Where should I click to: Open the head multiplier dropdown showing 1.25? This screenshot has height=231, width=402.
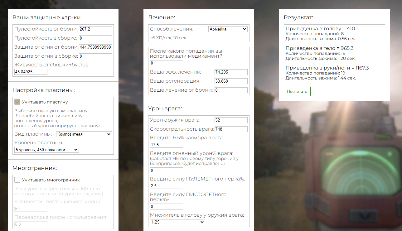(x=177, y=222)
